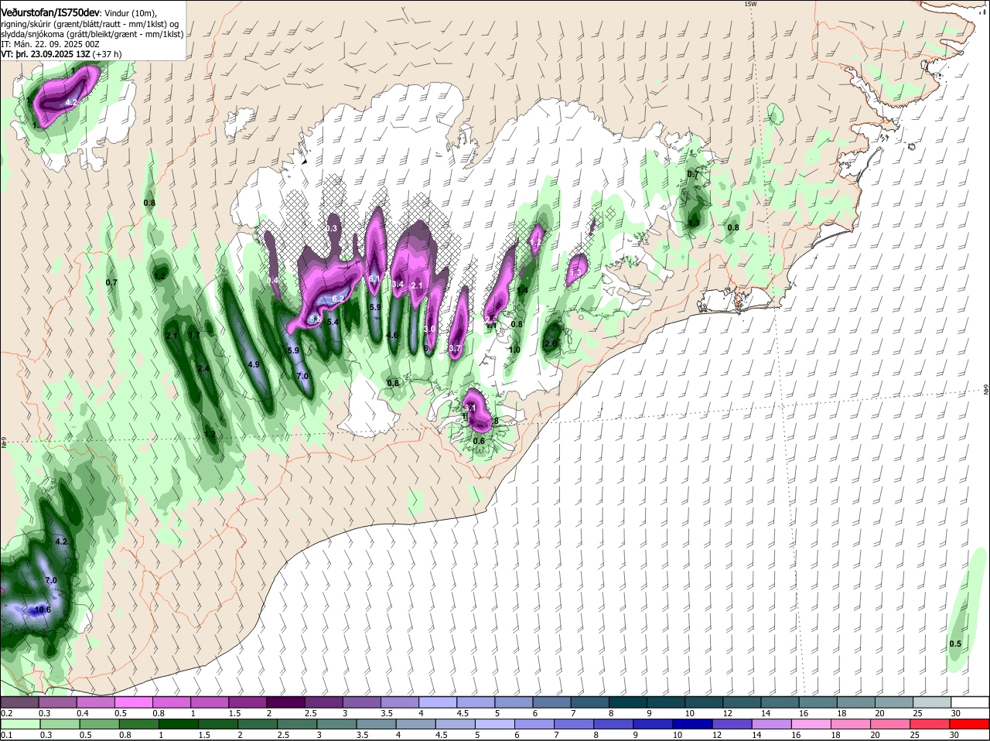Click the white 3.7 snow value
Viewport: 990px width, 741px height.
point(455,350)
